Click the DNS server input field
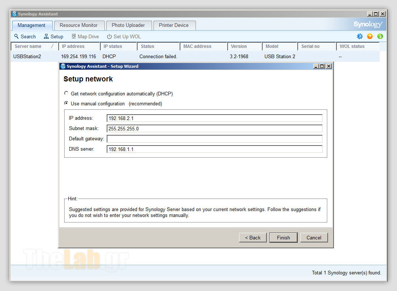Viewport: 397px width, 291px height. (x=214, y=149)
